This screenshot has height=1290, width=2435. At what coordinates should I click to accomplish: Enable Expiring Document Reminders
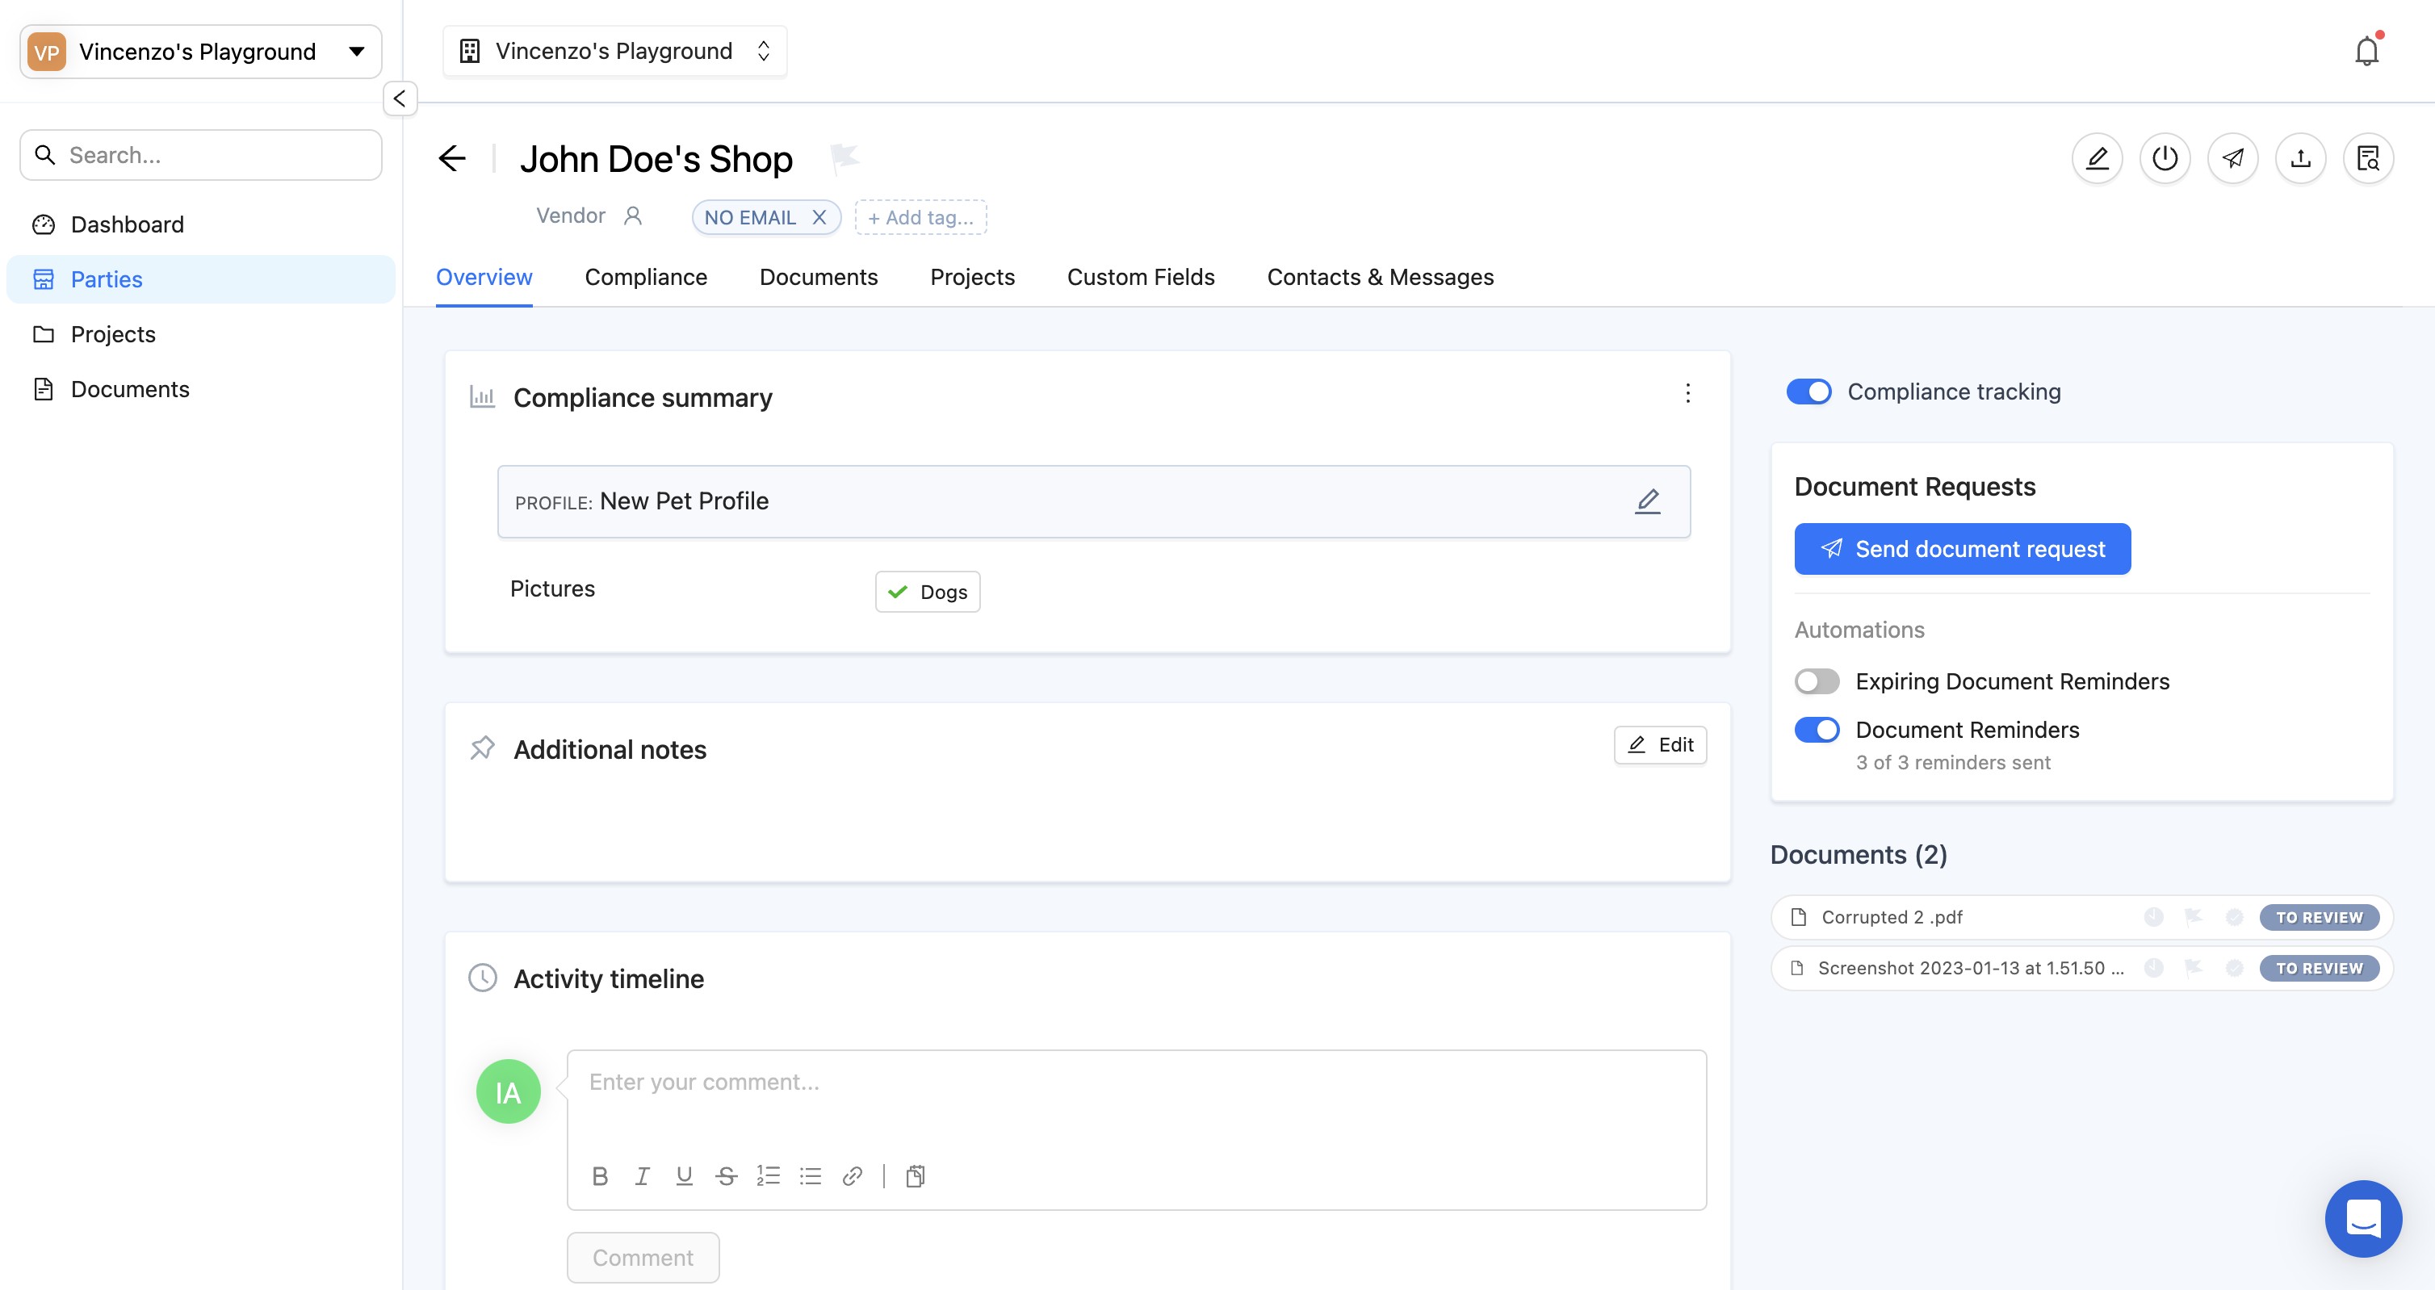(1816, 681)
